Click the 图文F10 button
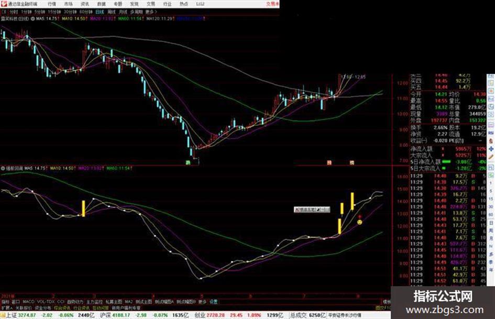495x319 pixels. click(x=383, y=307)
